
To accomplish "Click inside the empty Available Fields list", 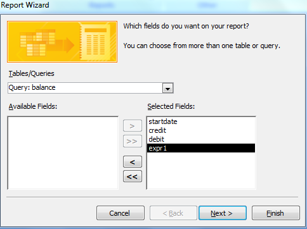I will (63, 152).
